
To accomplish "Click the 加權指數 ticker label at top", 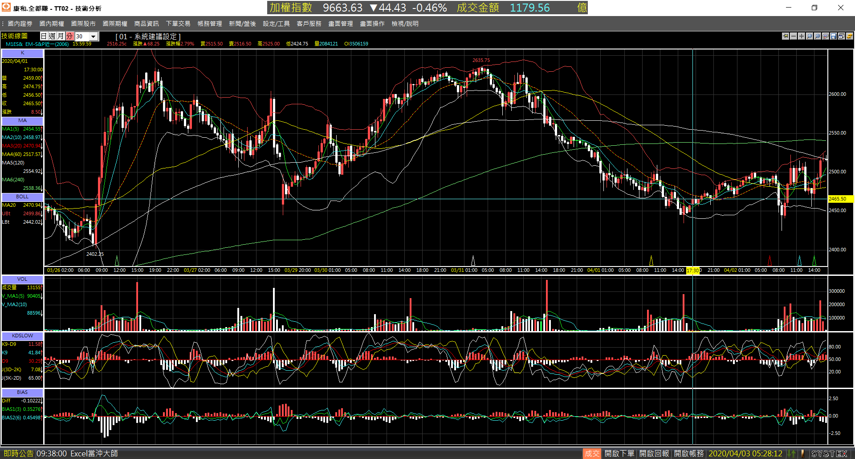I will [x=291, y=8].
